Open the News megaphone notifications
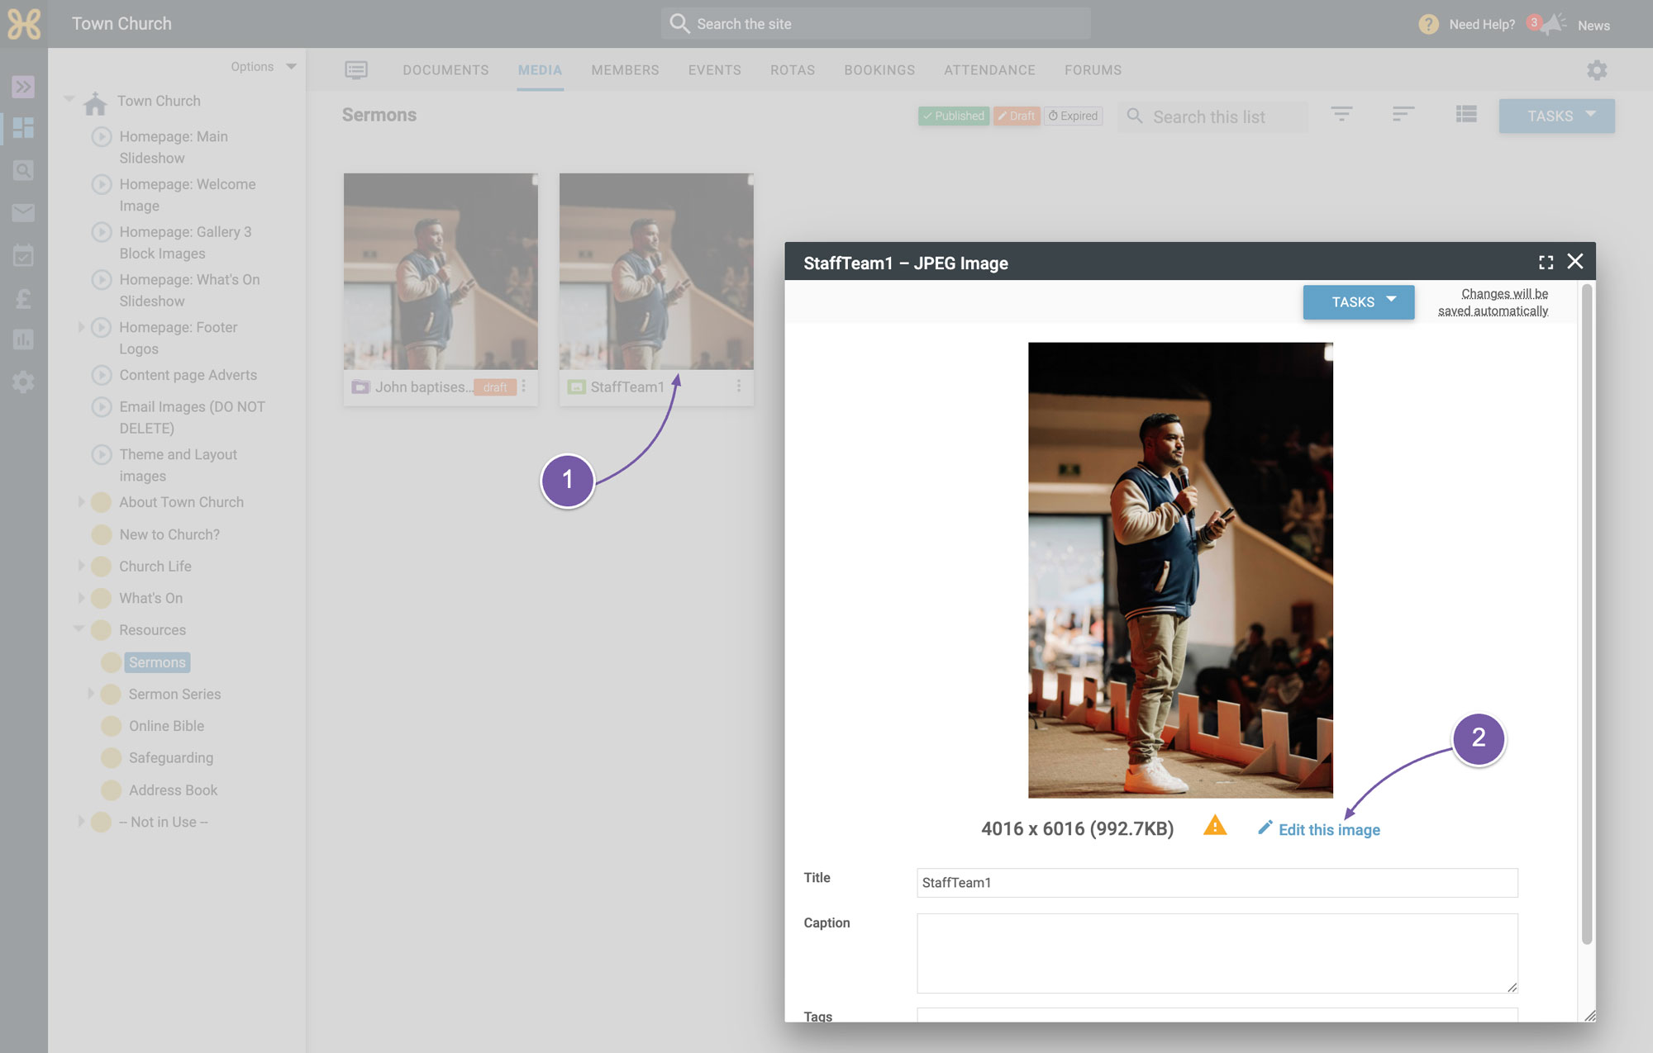 tap(1553, 24)
